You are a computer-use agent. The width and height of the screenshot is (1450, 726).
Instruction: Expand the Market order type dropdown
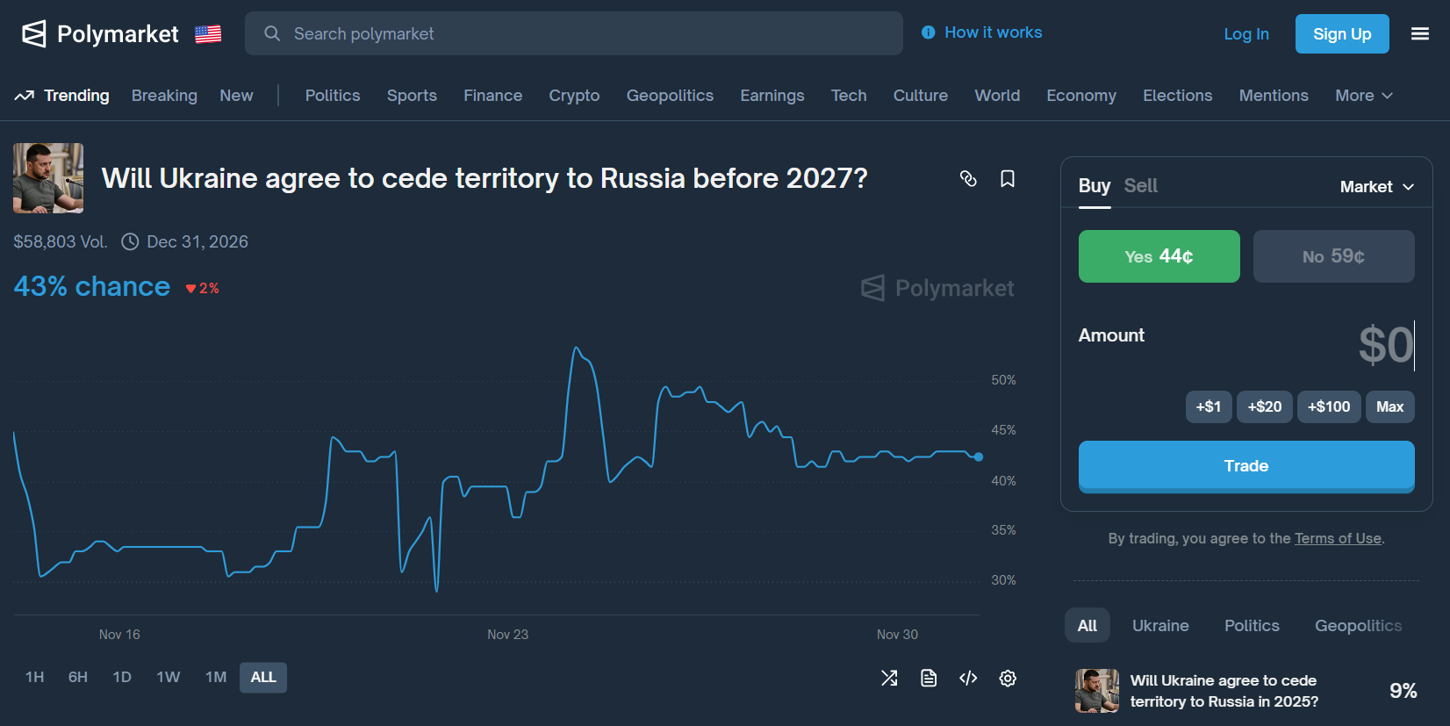click(1376, 187)
